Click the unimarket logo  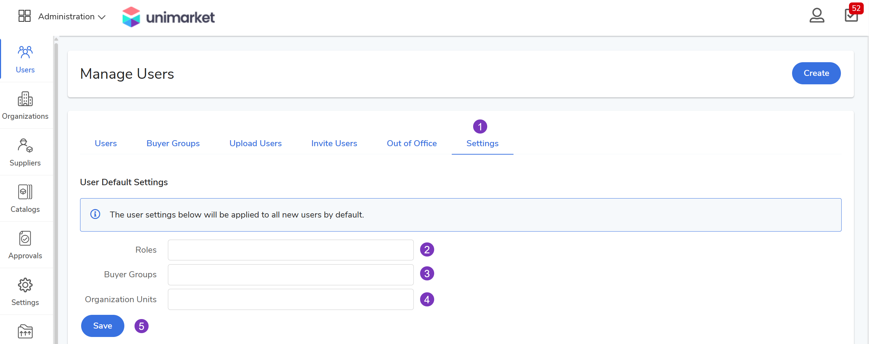[x=169, y=17]
